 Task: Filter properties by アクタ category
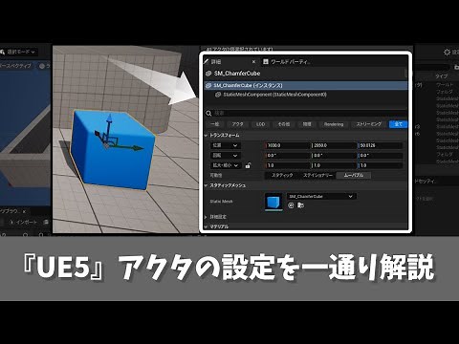237,124
